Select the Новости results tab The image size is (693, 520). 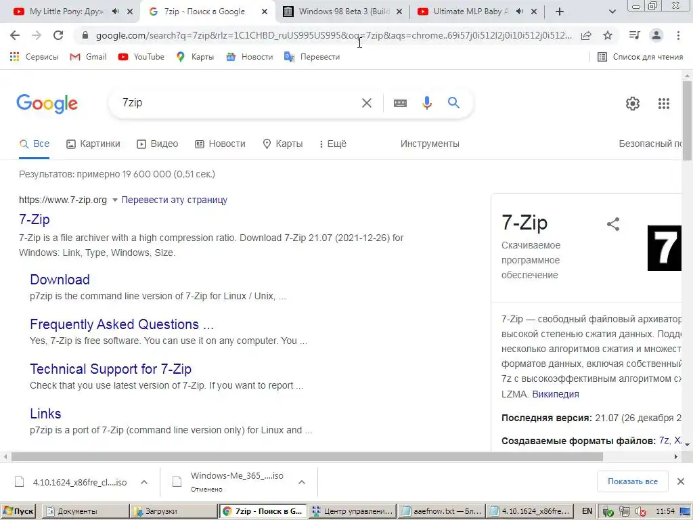[220, 144]
